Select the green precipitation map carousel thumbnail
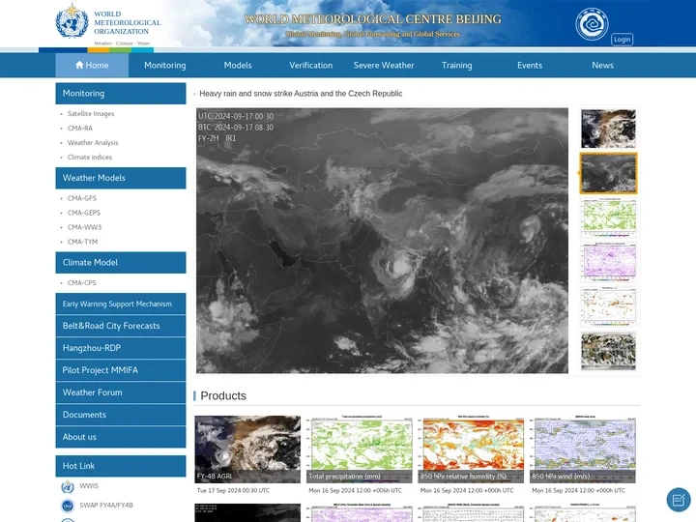The width and height of the screenshot is (696, 522). [x=608, y=217]
